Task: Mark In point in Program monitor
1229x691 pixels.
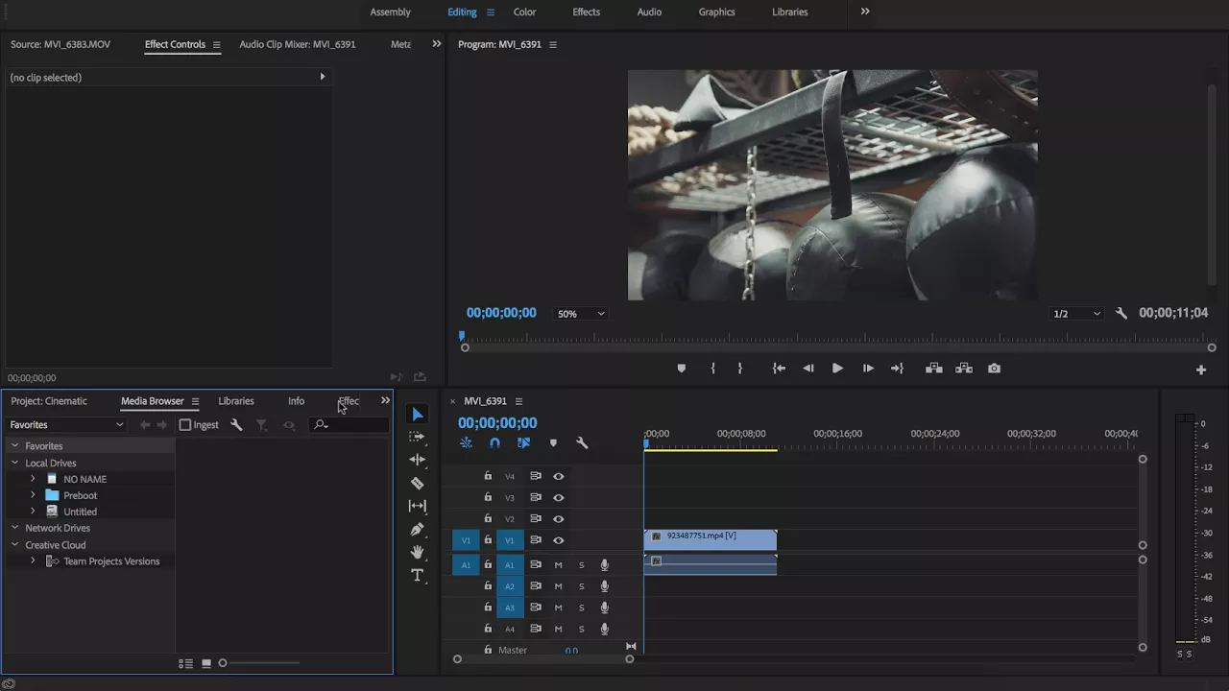Action: coord(712,369)
